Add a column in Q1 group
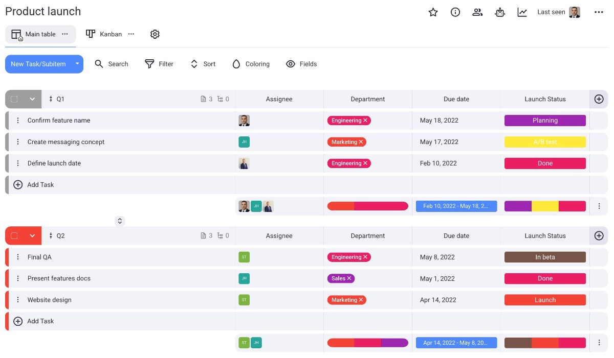The image size is (614, 358). coord(599,99)
